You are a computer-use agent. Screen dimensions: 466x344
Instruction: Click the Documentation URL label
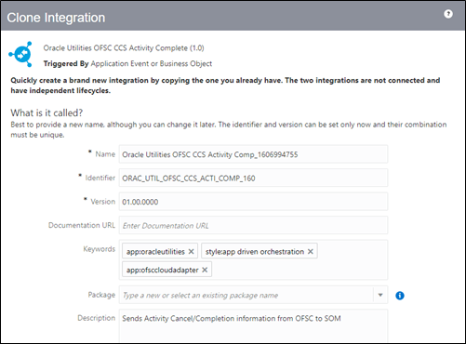(82, 225)
